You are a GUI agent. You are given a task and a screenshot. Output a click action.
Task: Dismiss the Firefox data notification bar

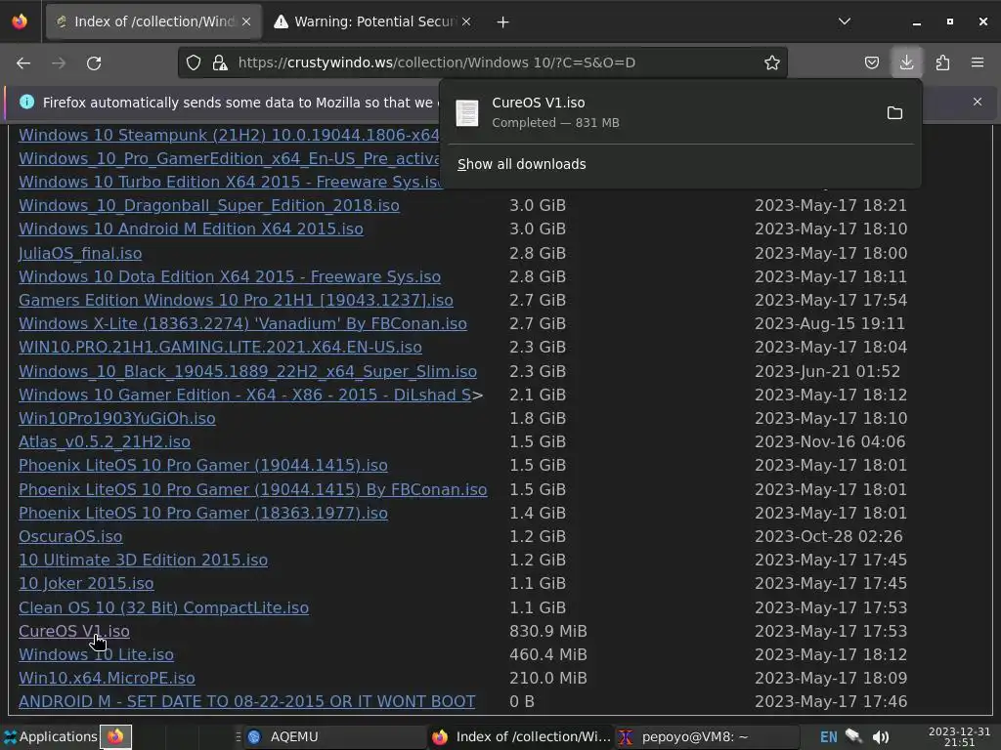(x=978, y=102)
